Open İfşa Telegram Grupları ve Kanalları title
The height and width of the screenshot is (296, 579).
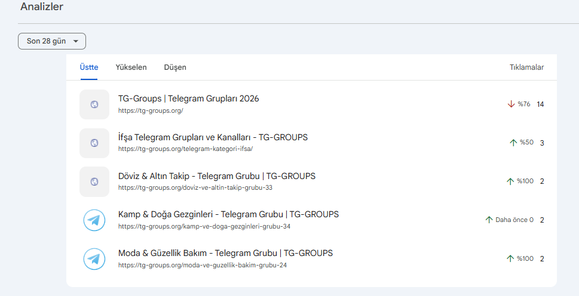pyautogui.click(x=213, y=137)
